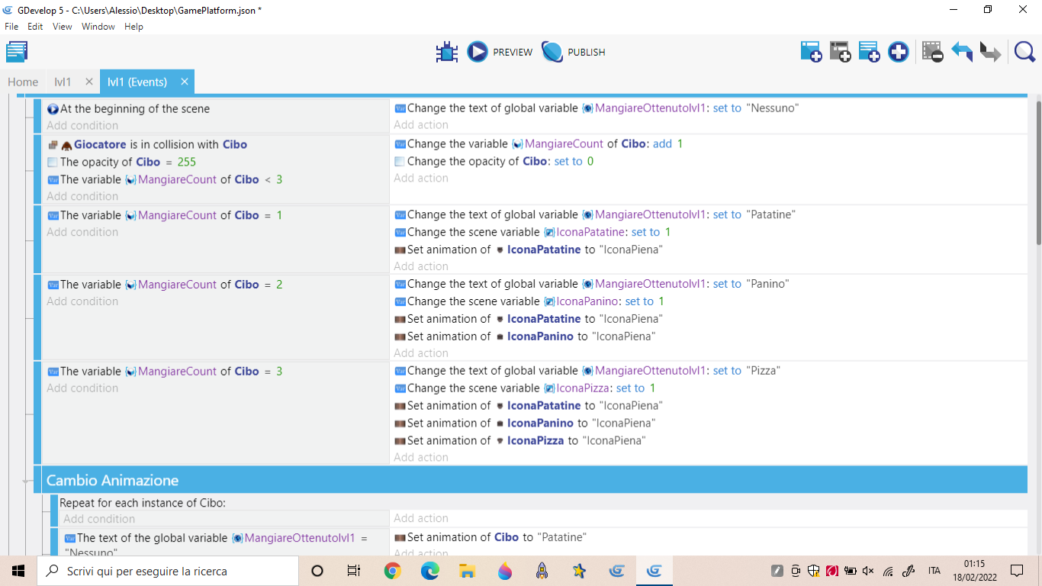
Task: Click the Publish globe icon
Action: tap(552, 52)
